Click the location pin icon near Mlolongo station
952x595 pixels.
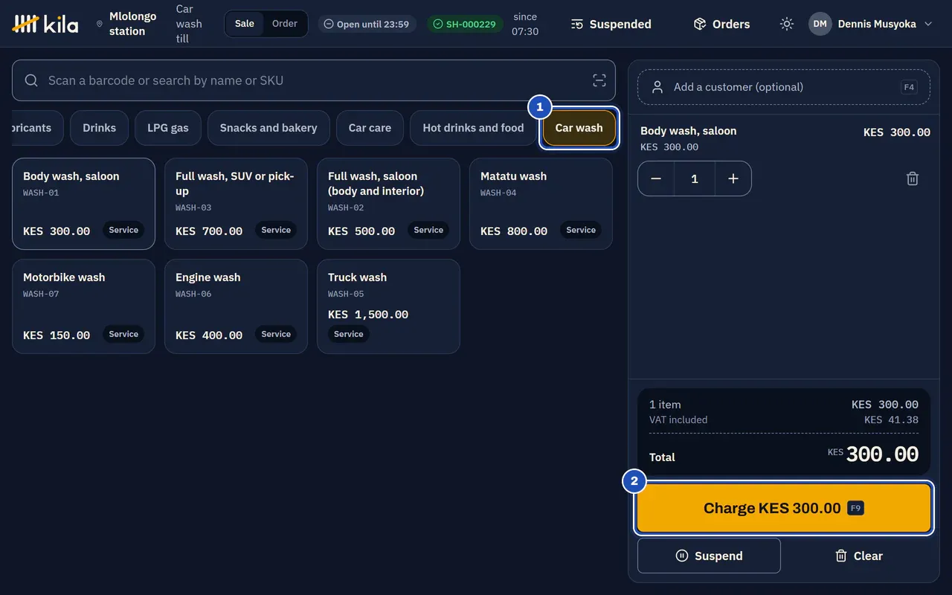(x=100, y=24)
